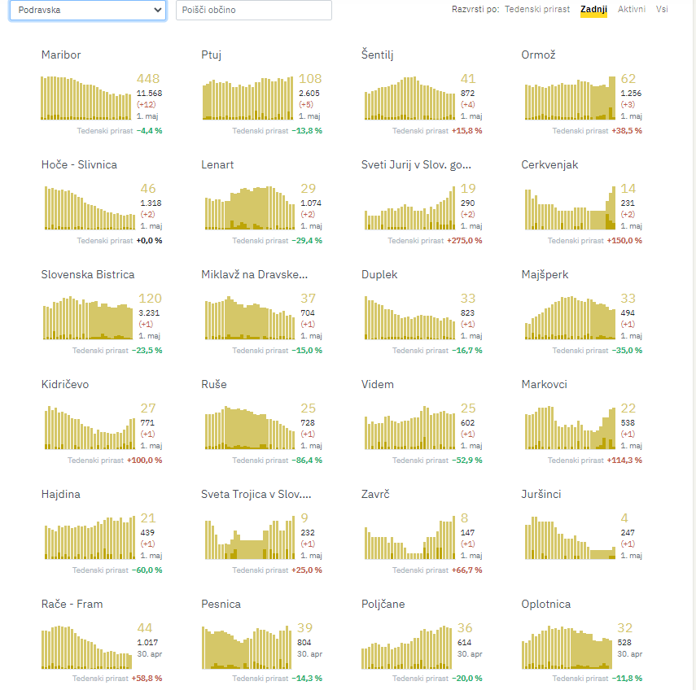Click the Majšperk title
This screenshot has height=690, width=696.
tap(545, 275)
